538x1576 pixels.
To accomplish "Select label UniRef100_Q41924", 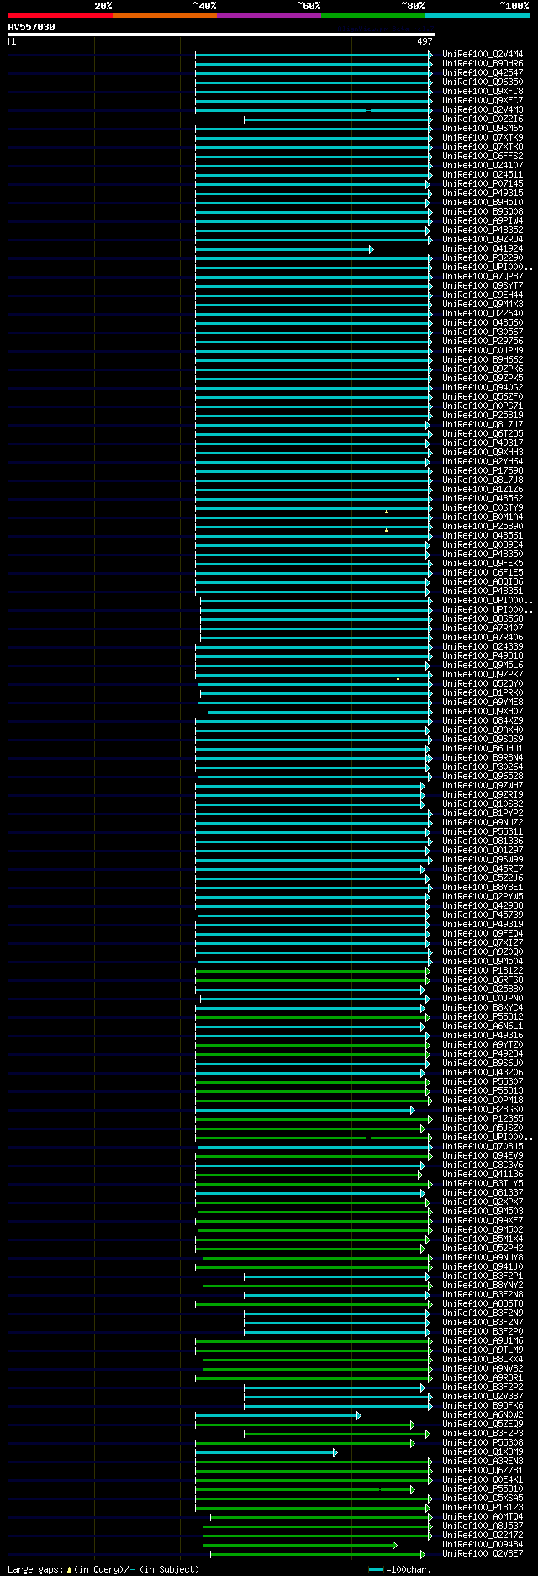I will [483, 248].
